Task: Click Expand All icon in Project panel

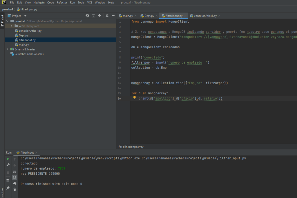Action: click(x=93, y=16)
